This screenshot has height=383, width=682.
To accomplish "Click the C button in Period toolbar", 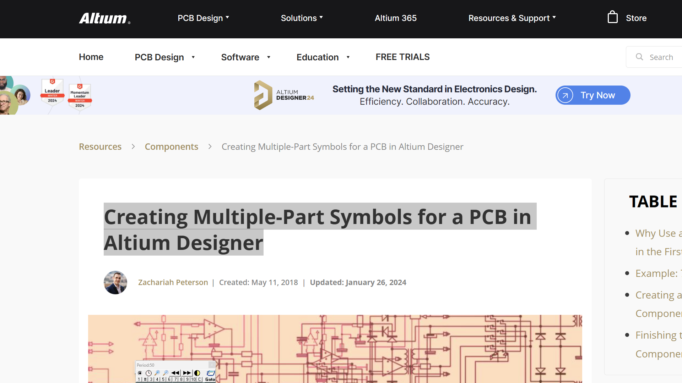I will tap(200, 379).
